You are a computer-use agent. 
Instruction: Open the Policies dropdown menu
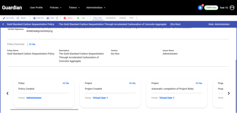[56, 8]
